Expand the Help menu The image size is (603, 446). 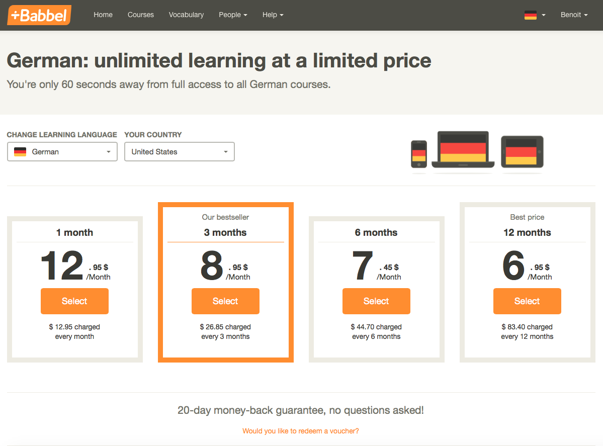click(273, 15)
